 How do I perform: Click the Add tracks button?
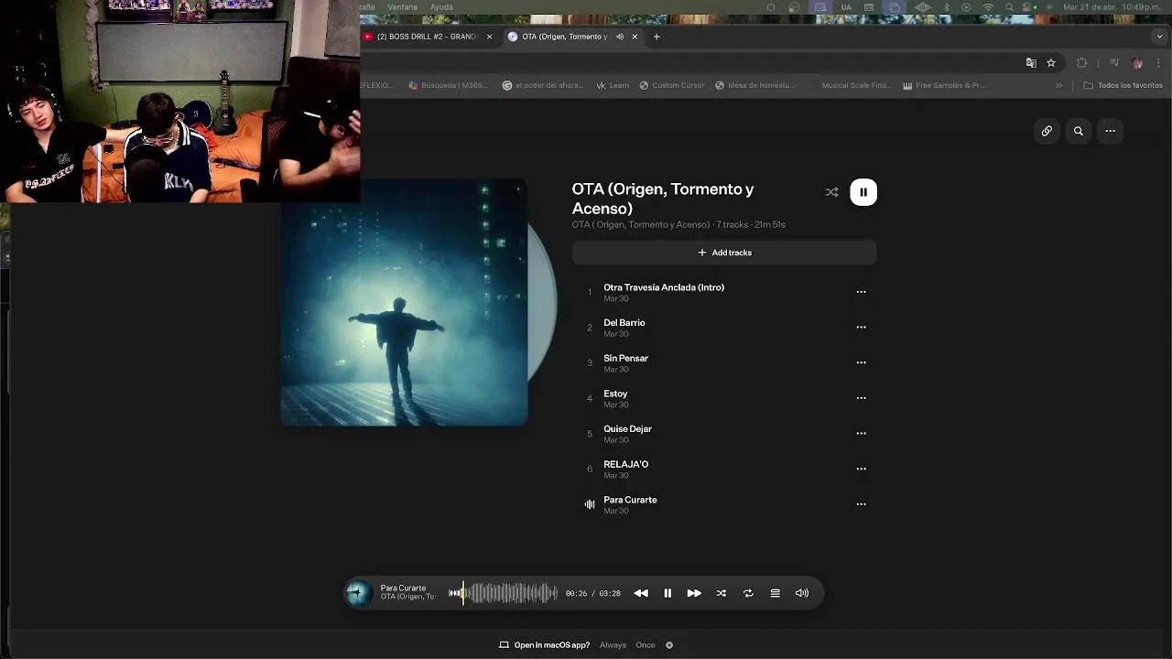(x=724, y=253)
